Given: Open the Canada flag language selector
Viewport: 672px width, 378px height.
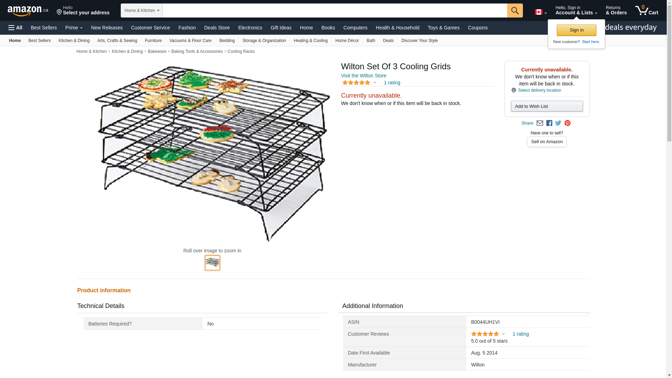Looking at the screenshot, I should 540,12.
